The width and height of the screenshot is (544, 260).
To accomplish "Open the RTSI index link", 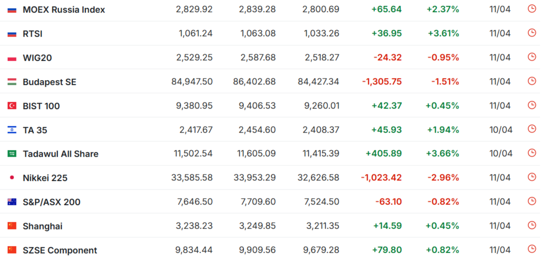I will pyautogui.click(x=33, y=34).
